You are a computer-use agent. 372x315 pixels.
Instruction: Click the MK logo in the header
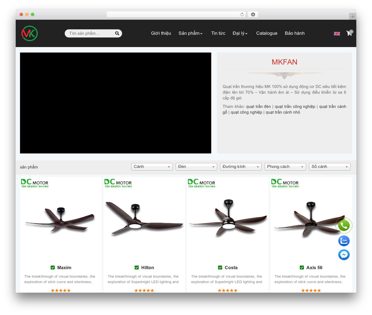[x=29, y=33]
